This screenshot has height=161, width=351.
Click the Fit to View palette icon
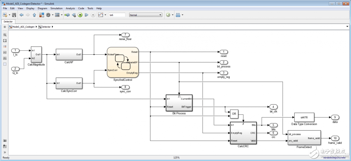pos(5,41)
